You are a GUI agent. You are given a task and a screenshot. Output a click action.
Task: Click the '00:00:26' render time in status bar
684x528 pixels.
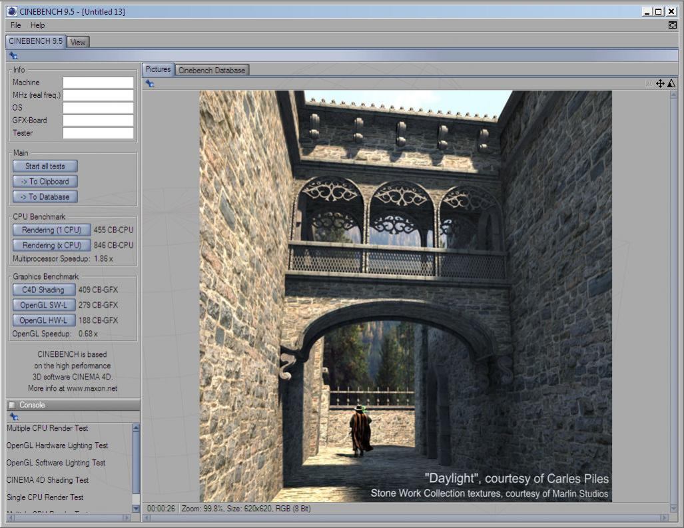point(161,509)
